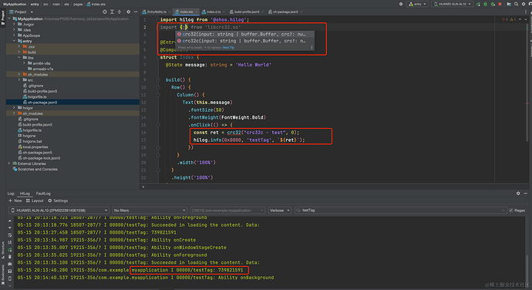The image size is (532, 290).
Task: Collapse the entry module folder
Action: pos(14,41)
